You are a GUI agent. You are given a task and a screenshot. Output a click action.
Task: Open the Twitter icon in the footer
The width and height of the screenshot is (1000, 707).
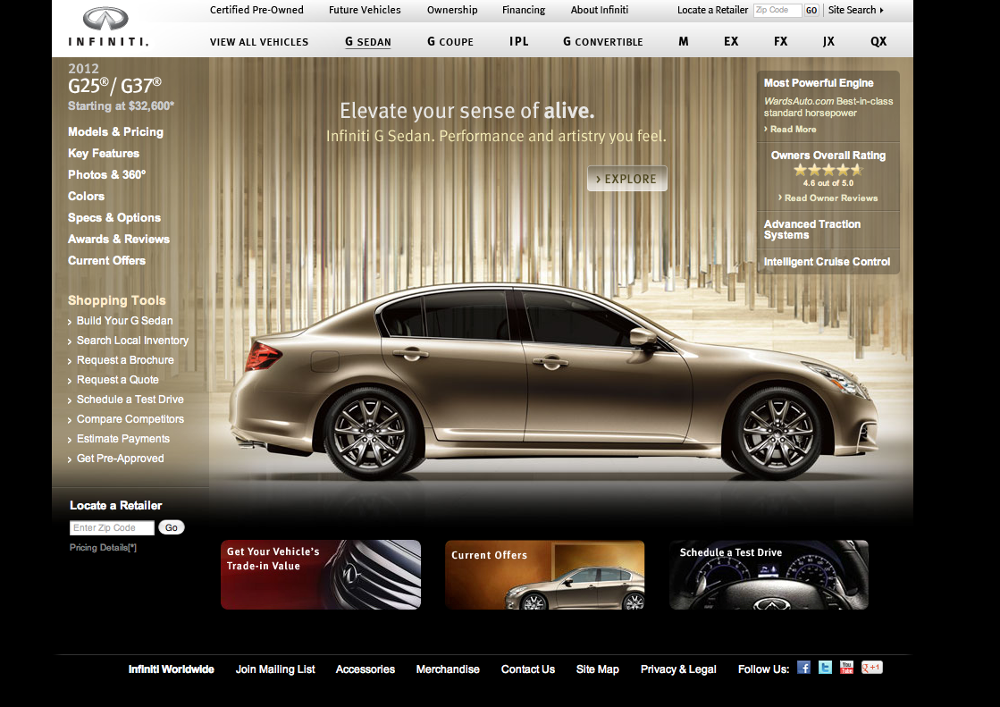[825, 668]
